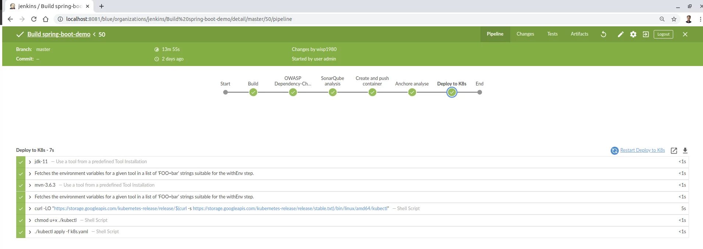Click the 13m 55s duration text
Screen dimensions: 703x249
pos(171,49)
